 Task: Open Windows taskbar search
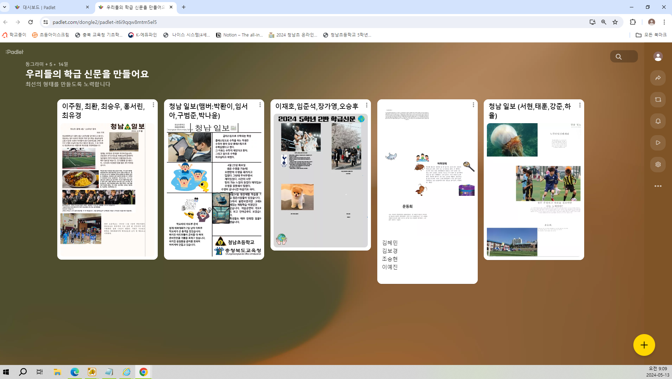coord(23,372)
